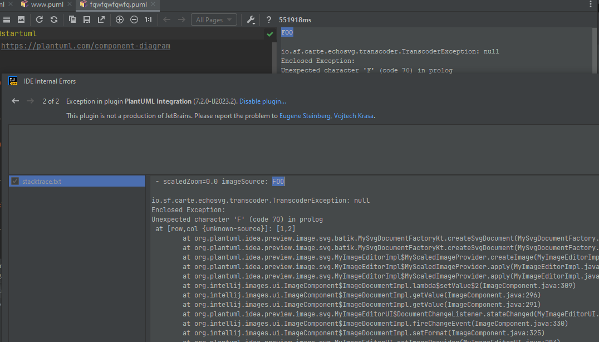The width and height of the screenshot is (599, 342).
Task: Zoom in on the diagram preview
Action: tap(119, 19)
